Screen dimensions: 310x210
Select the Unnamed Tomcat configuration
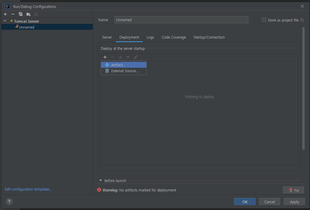[47, 27]
